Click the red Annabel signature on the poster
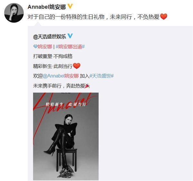 click(x=63, y=104)
